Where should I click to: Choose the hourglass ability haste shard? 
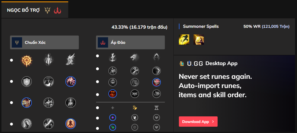click(x=156, y=108)
